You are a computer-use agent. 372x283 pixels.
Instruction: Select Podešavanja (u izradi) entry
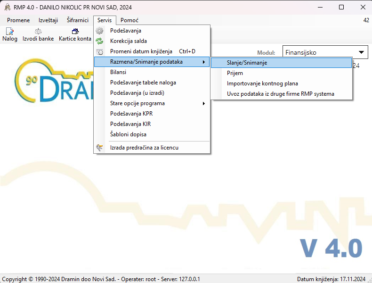152,93
